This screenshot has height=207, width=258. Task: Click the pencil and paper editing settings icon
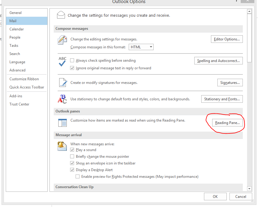pos(62,40)
